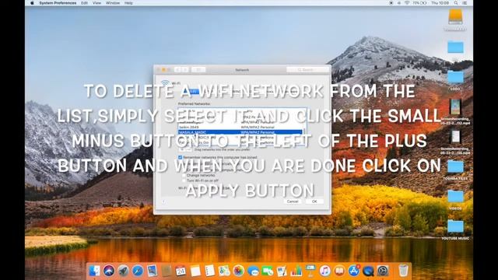This screenshot has width=498, height=280.
Task: Click battery indicator in menu bar
Action: [x=420, y=3]
